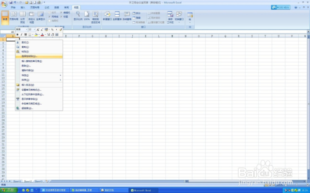Click Increase Font Size in mini toolbar
Image resolution: width=310 pixels, height=193 pixels.
click(38, 29)
